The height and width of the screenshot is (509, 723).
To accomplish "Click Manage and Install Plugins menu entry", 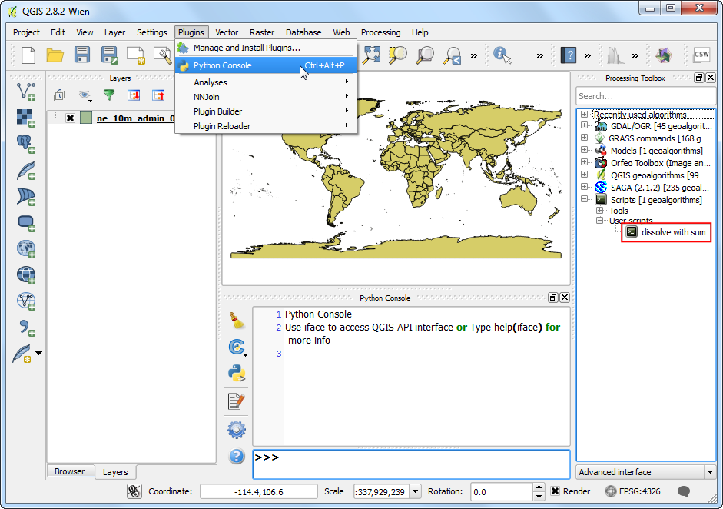I will click(x=266, y=48).
